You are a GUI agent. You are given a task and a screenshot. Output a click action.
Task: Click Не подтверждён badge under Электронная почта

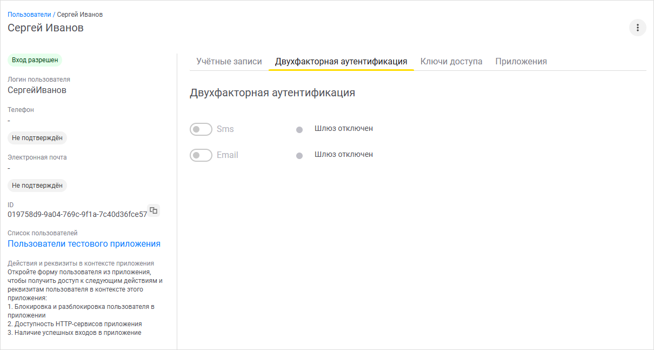37,185
